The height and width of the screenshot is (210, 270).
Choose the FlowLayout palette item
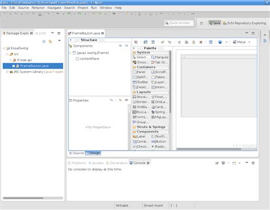pyautogui.click(x=159, y=97)
